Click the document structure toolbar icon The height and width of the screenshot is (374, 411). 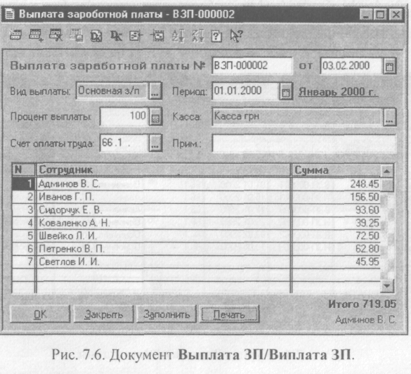[x=136, y=36]
